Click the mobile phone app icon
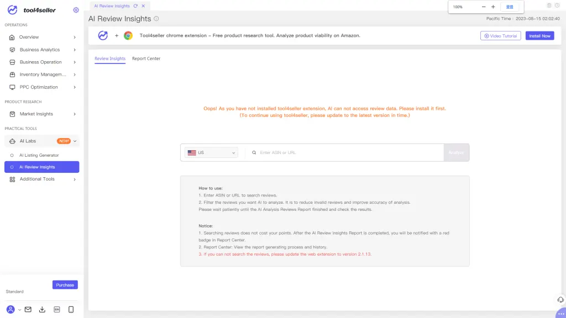The width and height of the screenshot is (566, 318). [71, 310]
